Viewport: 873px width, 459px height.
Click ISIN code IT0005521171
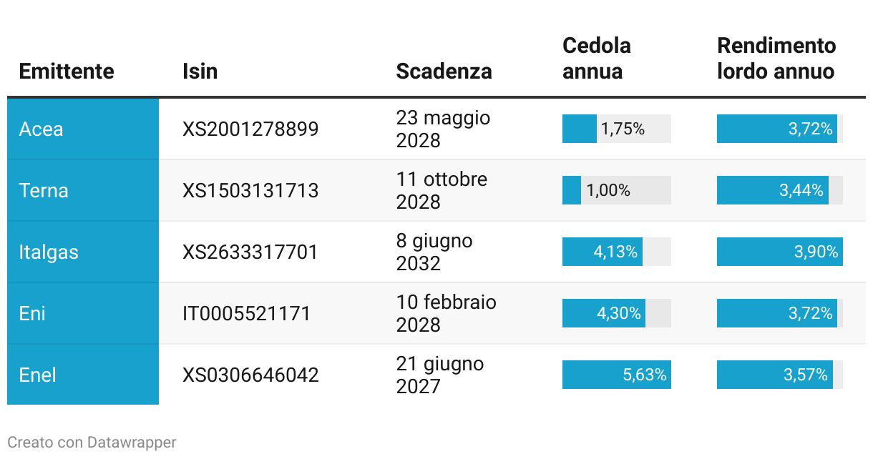pyautogui.click(x=247, y=314)
